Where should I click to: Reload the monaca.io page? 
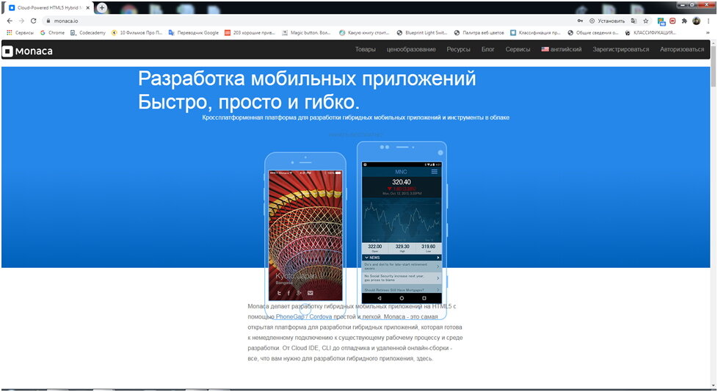(34, 21)
